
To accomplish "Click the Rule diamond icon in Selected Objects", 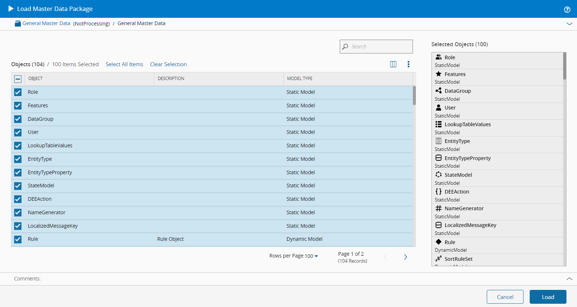I will tap(438, 242).
